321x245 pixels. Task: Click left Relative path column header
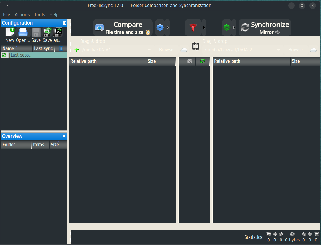tap(107, 61)
